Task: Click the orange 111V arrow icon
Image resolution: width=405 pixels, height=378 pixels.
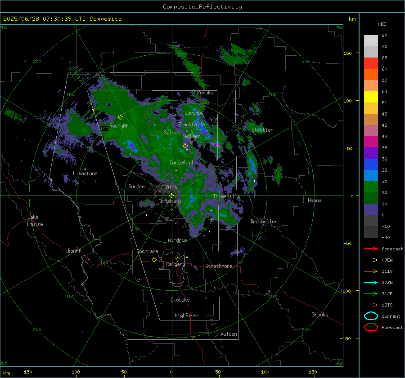Action: pyautogui.click(x=371, y=271)
